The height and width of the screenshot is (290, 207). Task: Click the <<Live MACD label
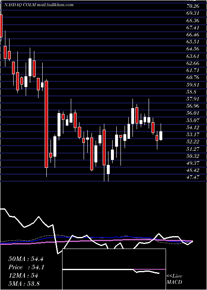point(174,279)
